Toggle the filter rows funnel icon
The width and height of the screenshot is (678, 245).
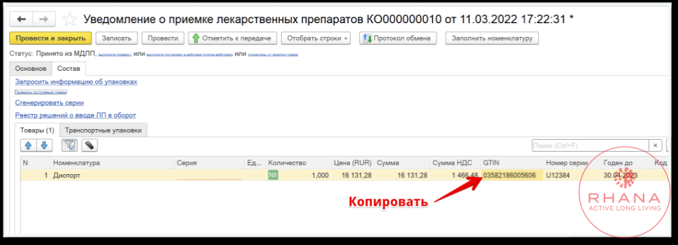(70, 146)
